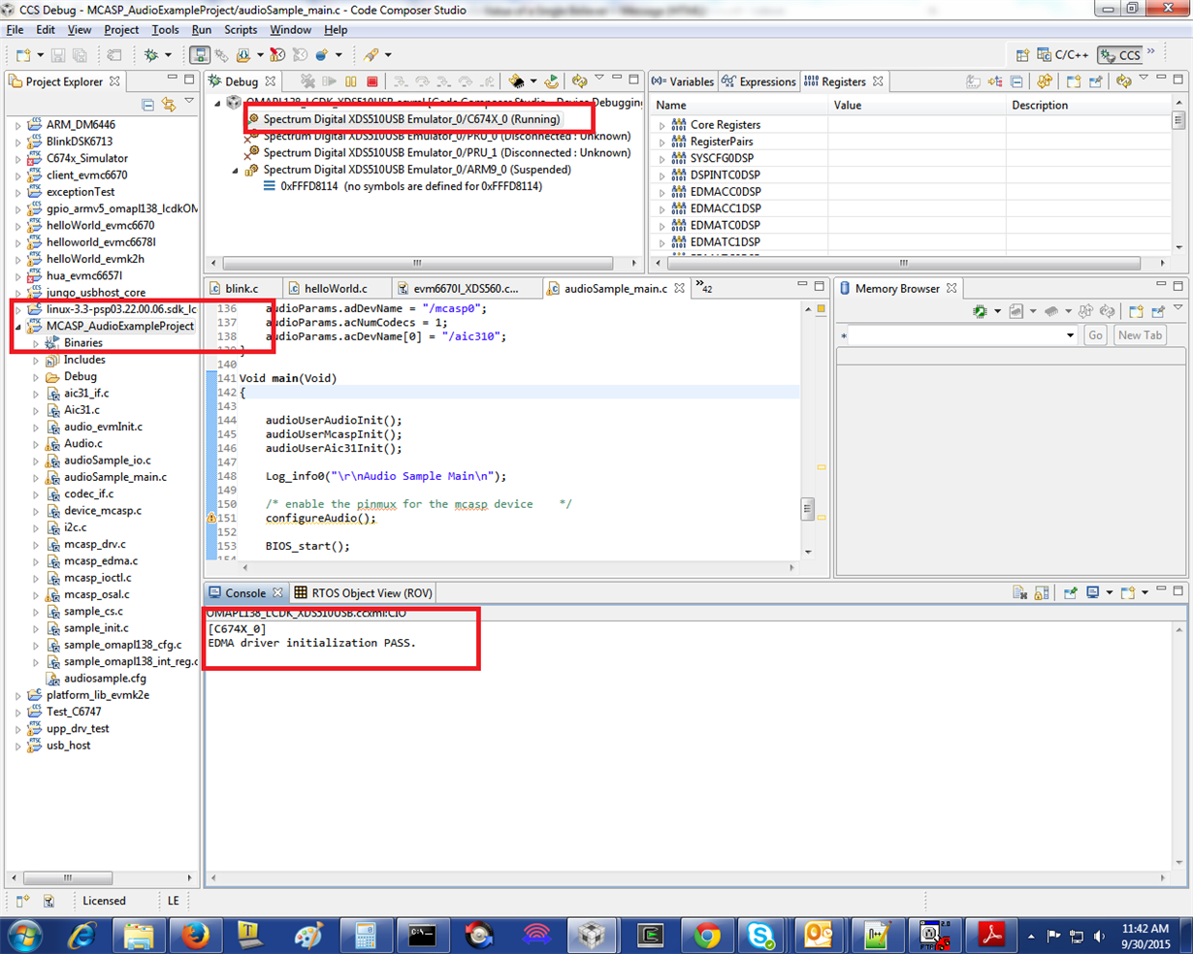Open the Project menu
Viewport: 1193px width, 954px height.
click(121, 30)
